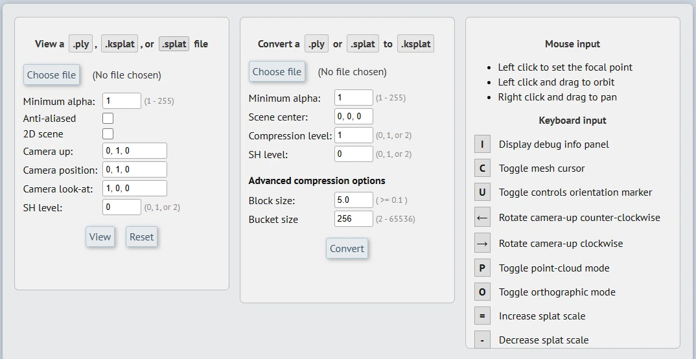Choose file in the View panel
696x359 pixels.
point(51,75)
